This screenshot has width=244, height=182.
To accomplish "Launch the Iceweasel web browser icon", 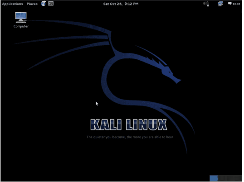I will [x=44, y=4].
